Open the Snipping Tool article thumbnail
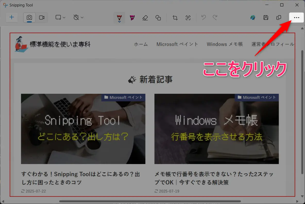Viewport: 305px width, 204px height. 83,129
